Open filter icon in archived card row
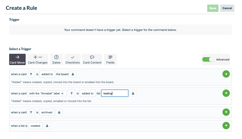Screen dimensions: 242x139 pos(31,112)
